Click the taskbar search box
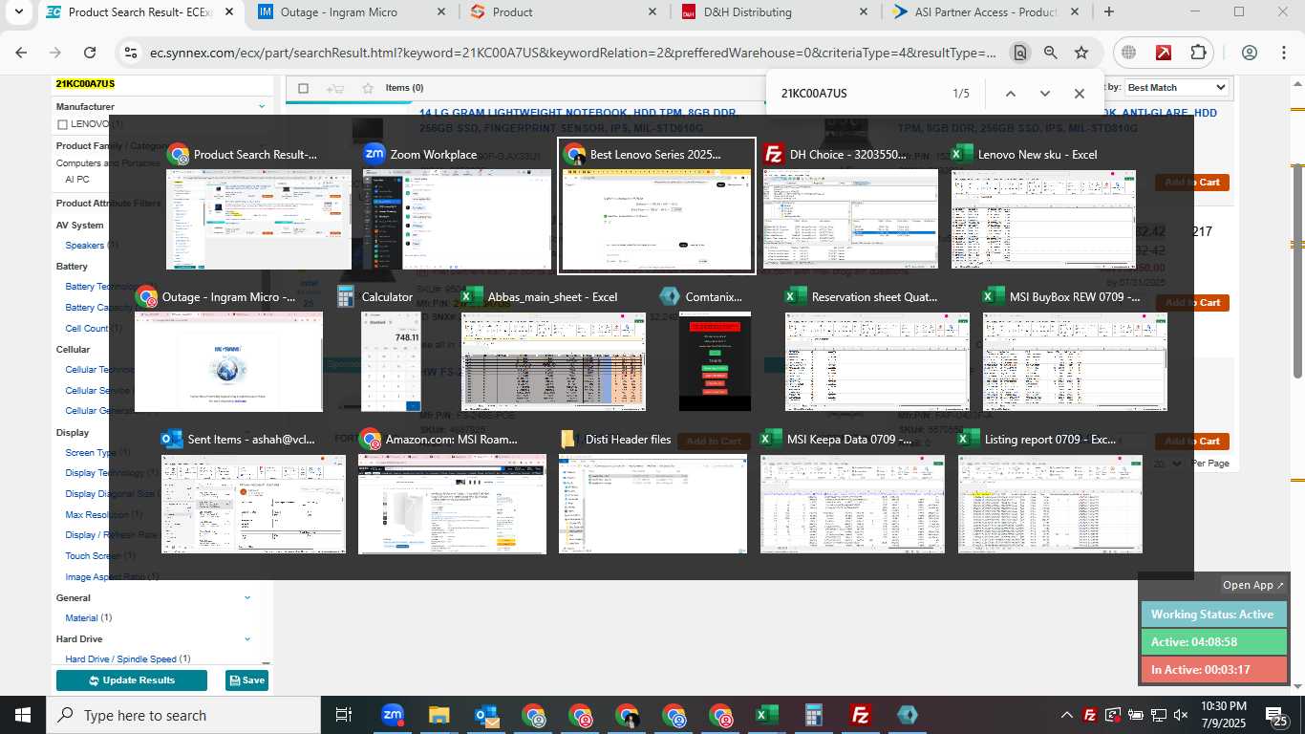This screenshot has width=1305, height=734. tap(182, 715)
